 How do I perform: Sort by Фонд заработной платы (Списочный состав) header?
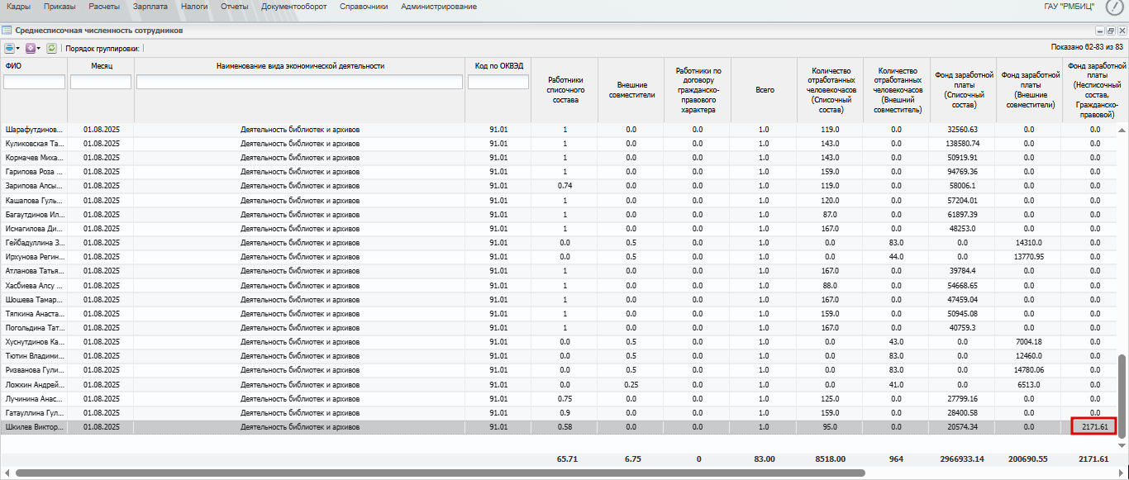coord(963,89)
